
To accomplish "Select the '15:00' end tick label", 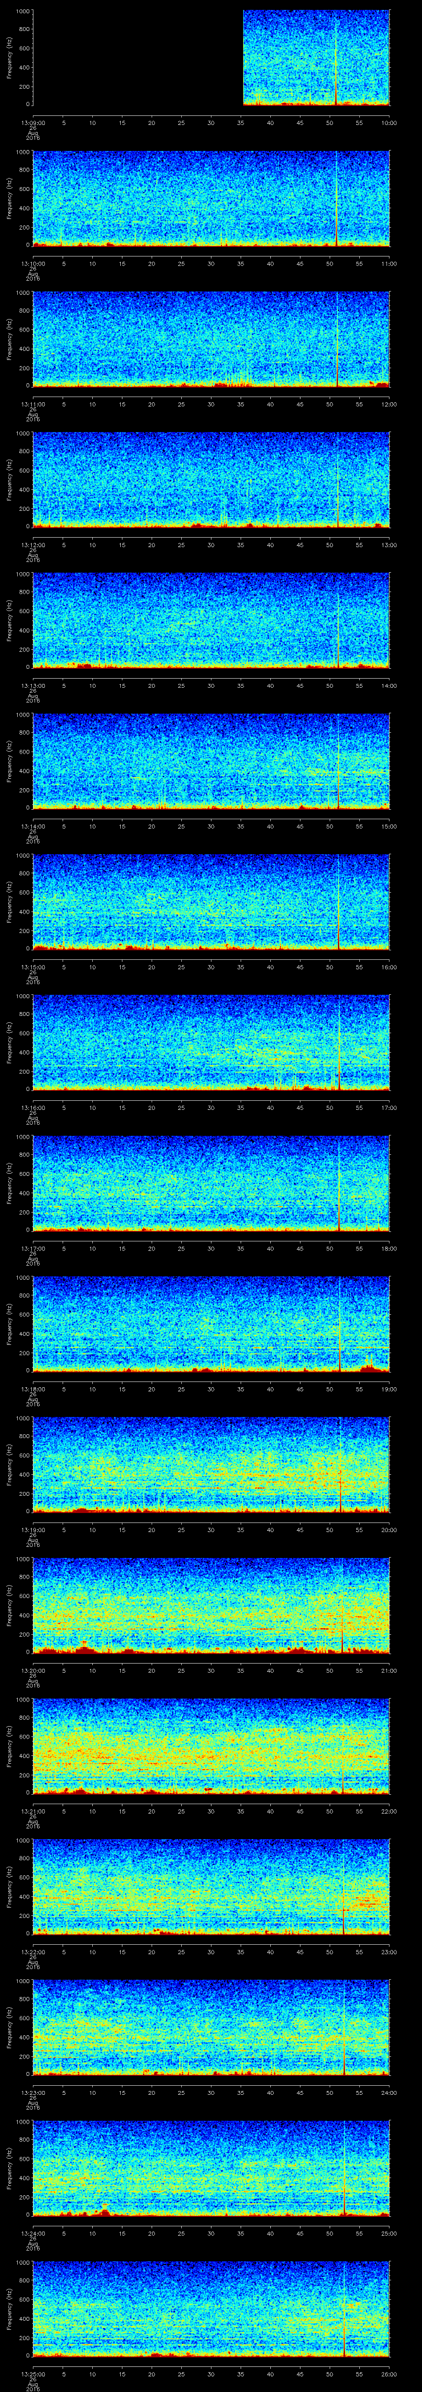I will pos(389,827).
